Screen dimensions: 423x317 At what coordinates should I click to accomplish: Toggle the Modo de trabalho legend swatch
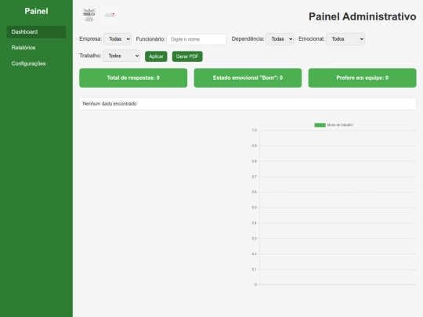[x=320, y=124]
